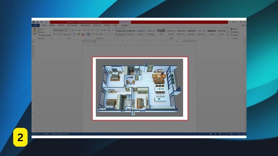Apply the Title style
The height and width of the screenshot is (156, 278).
tap(161, 32)
